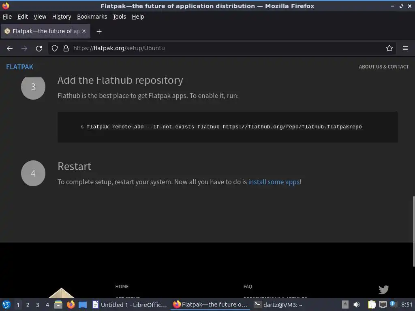Switch to virtual desktop 3

click(38, 305)
